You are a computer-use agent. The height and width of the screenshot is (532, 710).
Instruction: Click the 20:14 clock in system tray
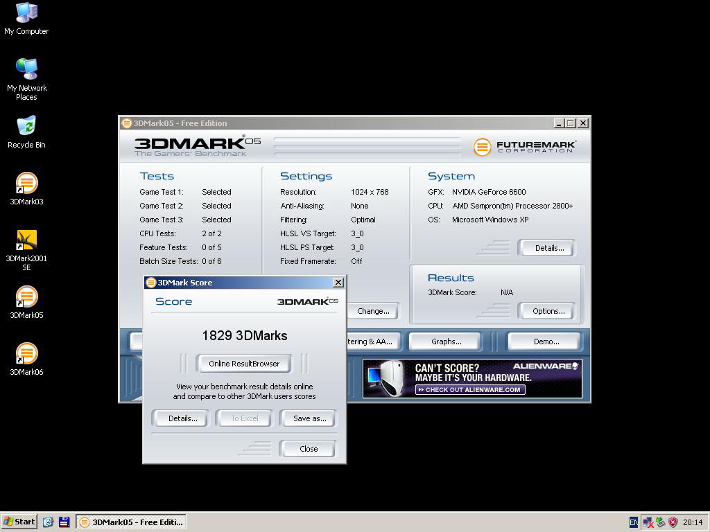[693, 522]
